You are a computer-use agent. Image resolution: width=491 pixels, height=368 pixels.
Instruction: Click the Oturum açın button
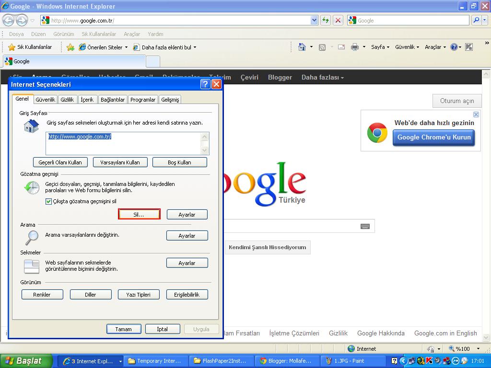tap(457, 101)
